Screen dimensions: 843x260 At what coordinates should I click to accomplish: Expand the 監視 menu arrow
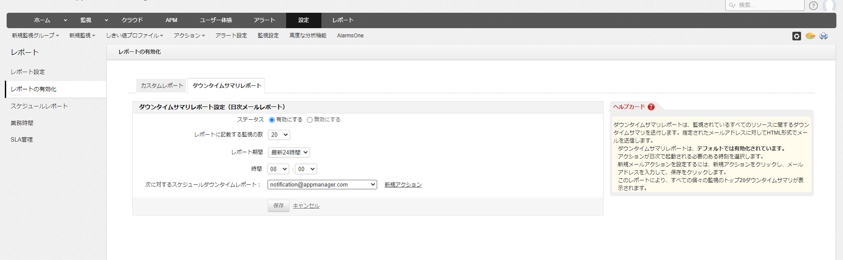click(x=106, y=20)
